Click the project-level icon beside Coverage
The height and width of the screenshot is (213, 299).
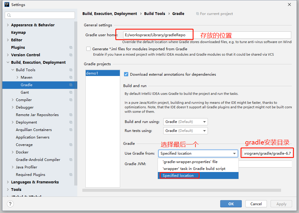(x=71, y=145)
